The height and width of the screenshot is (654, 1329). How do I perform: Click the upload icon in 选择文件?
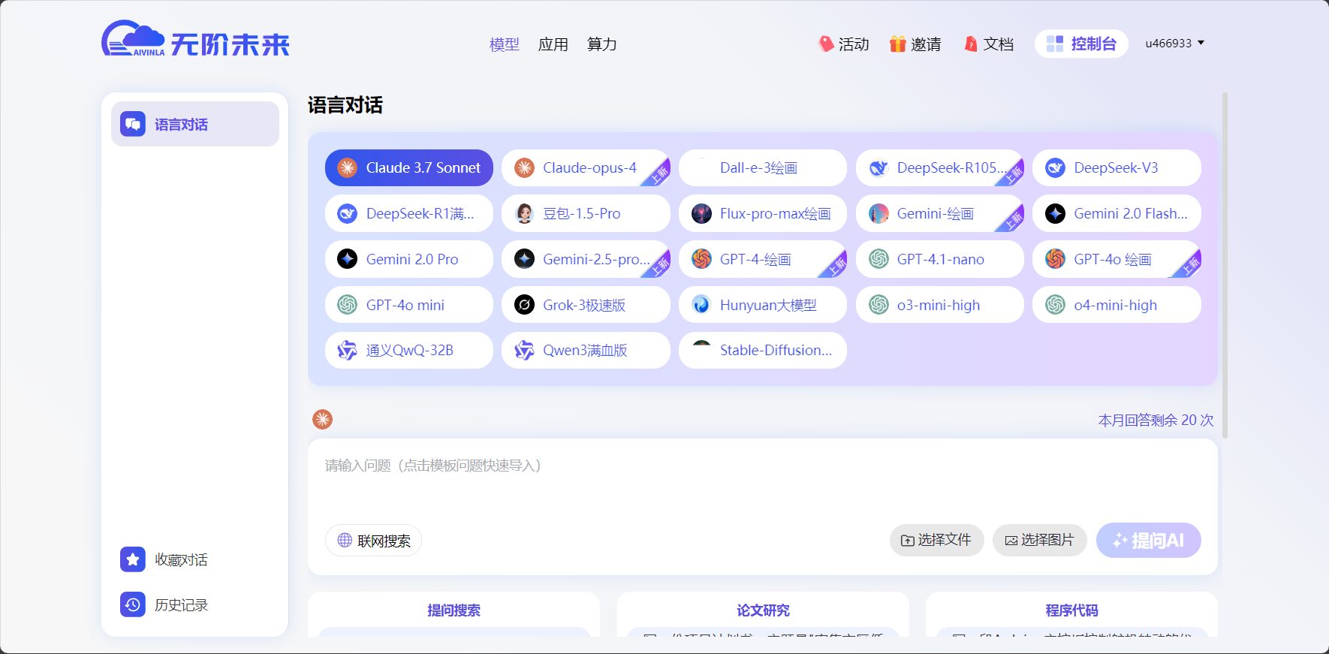[x=907, y=541]
